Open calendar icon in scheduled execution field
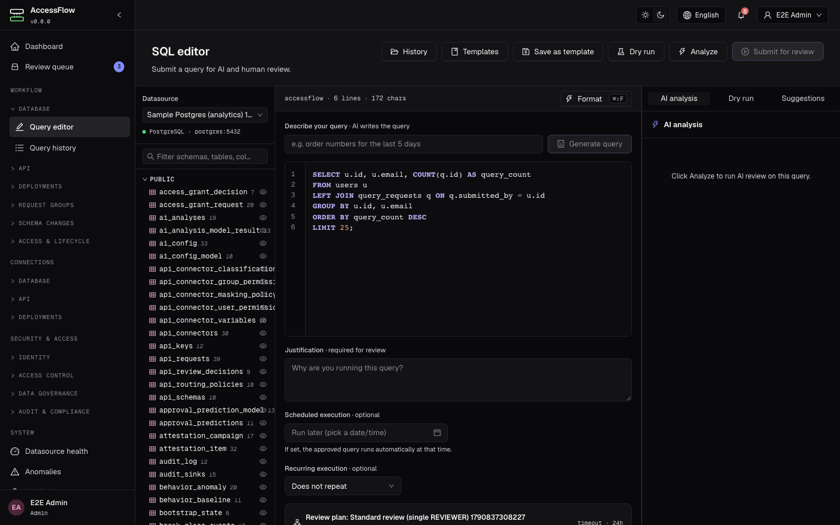 coord(437,433)
